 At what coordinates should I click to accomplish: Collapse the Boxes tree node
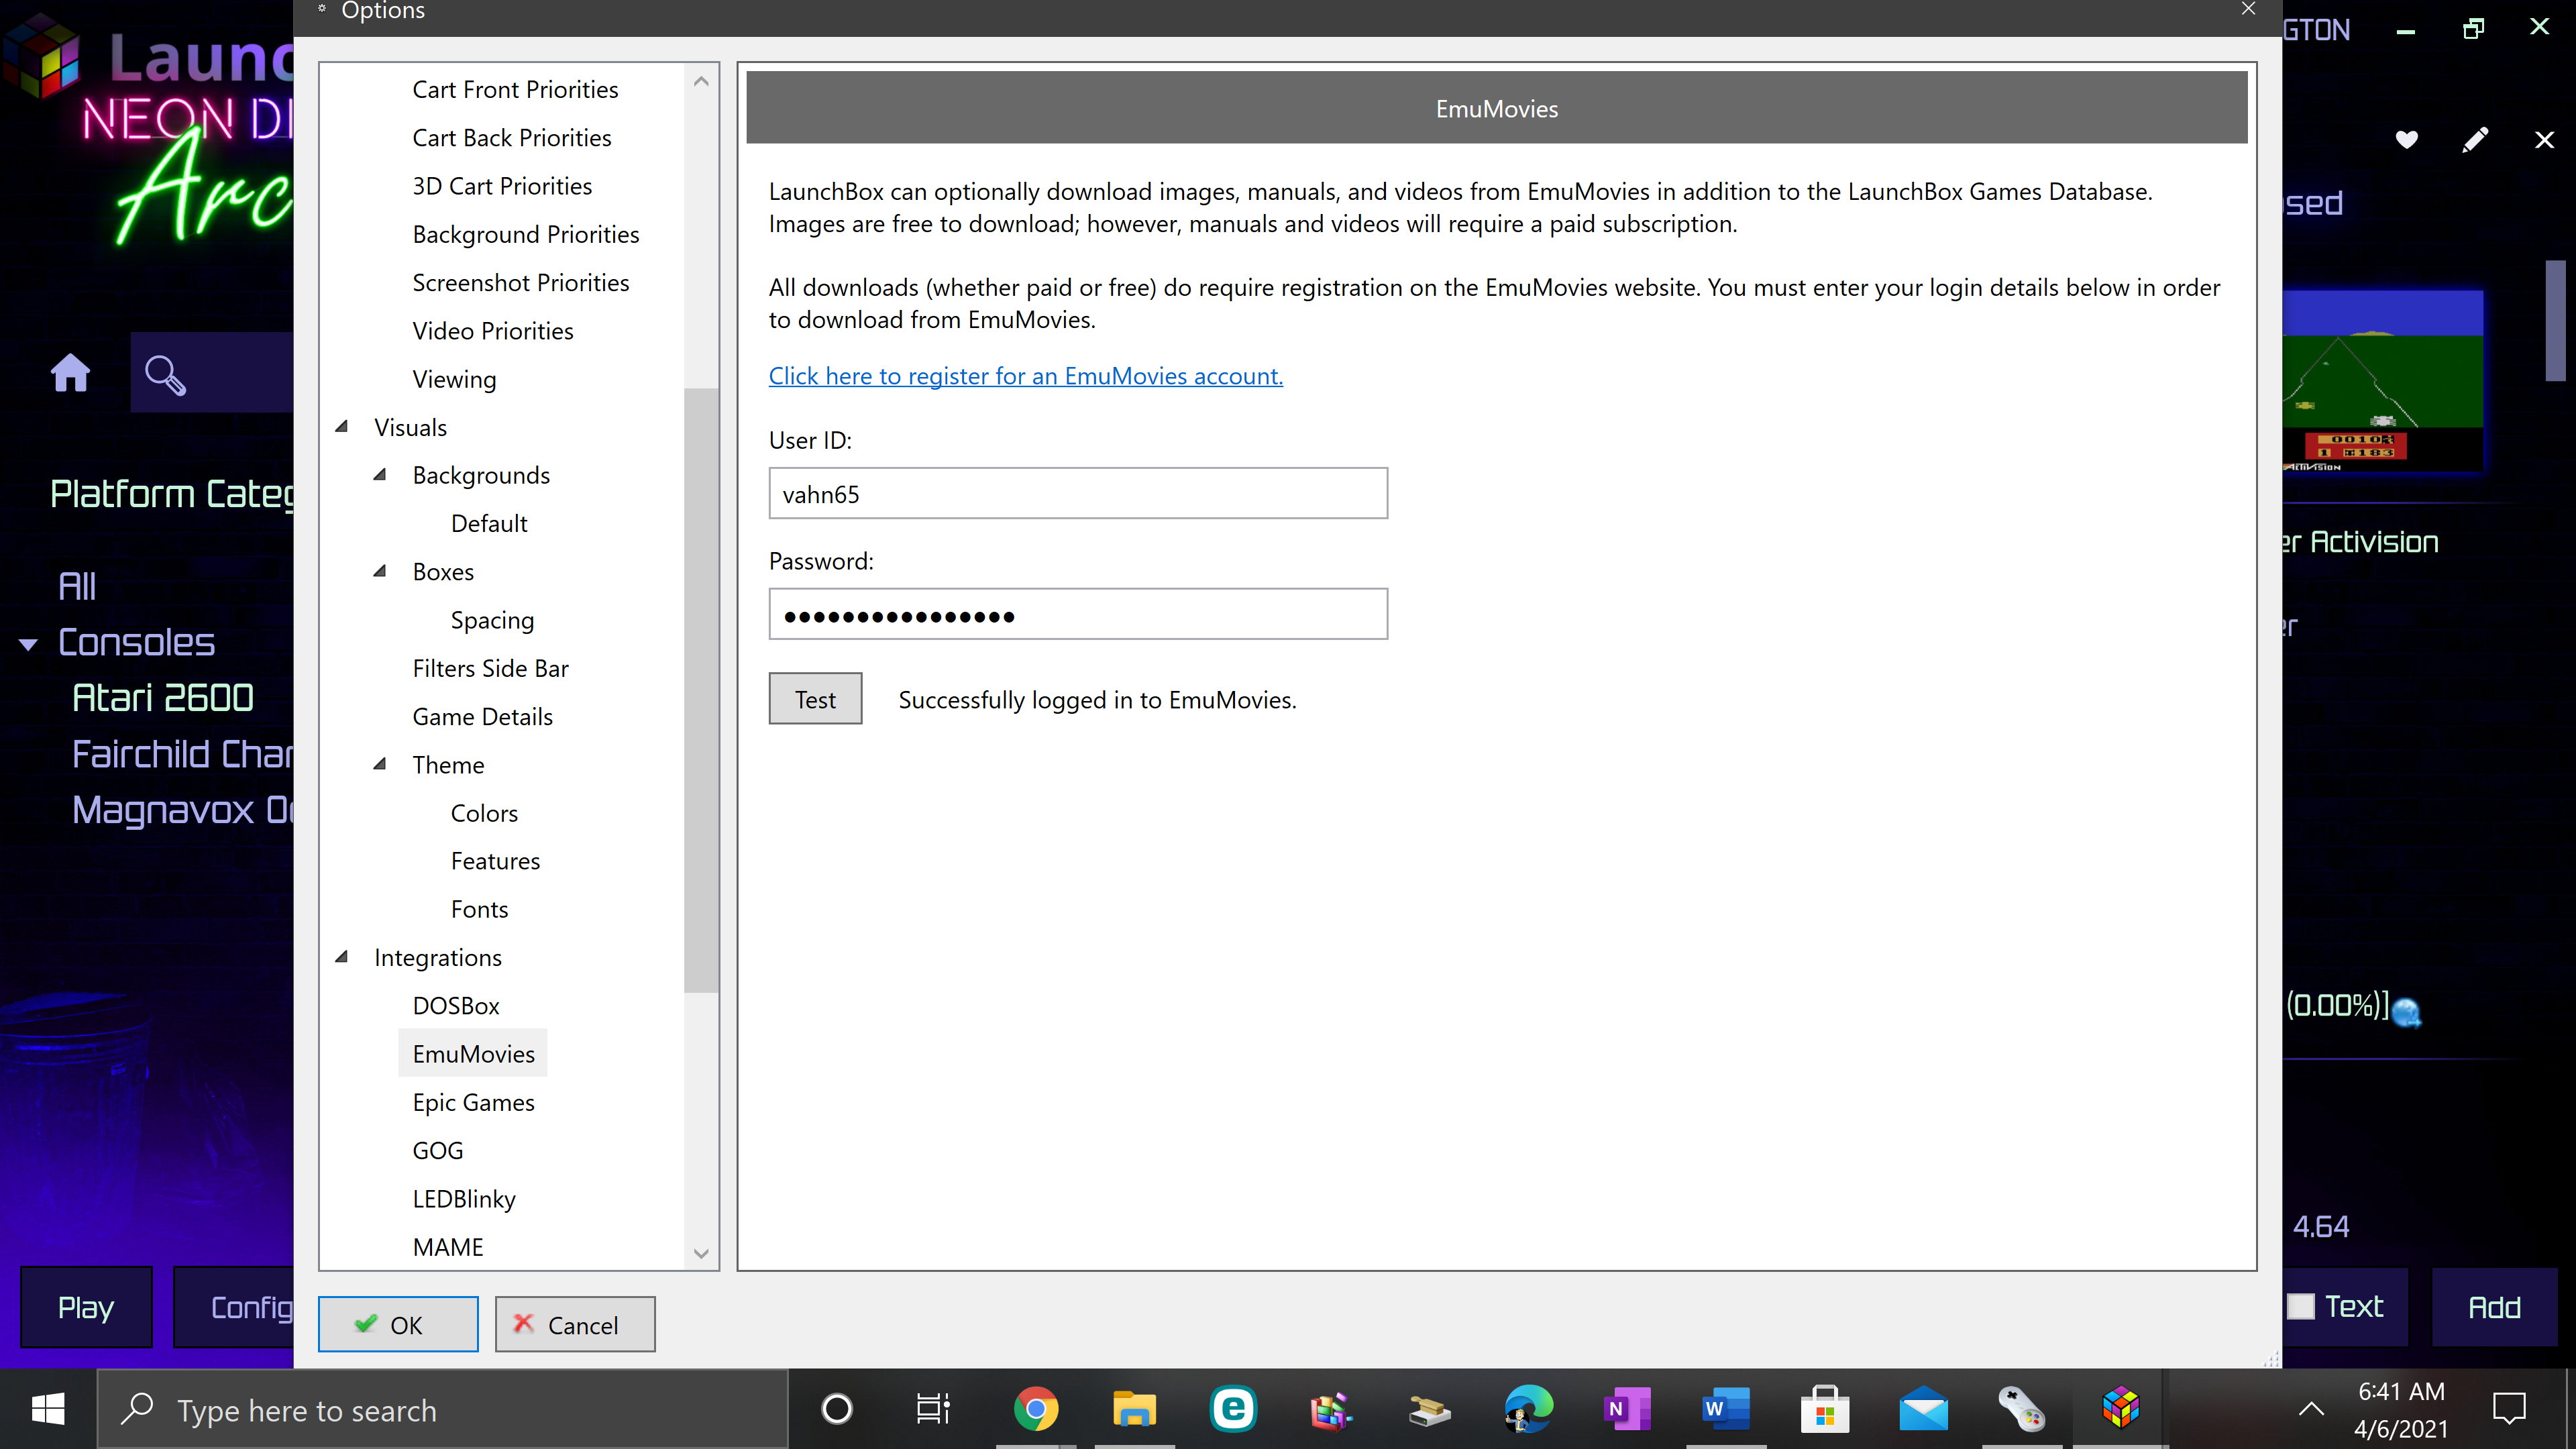point(380,572)
